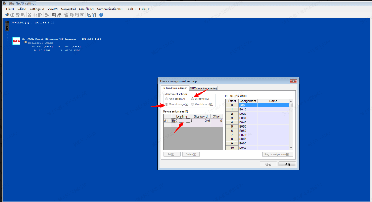Open the Communication menu
The height and width of the screenshot is (202, 372).
(x=109, y=9)
